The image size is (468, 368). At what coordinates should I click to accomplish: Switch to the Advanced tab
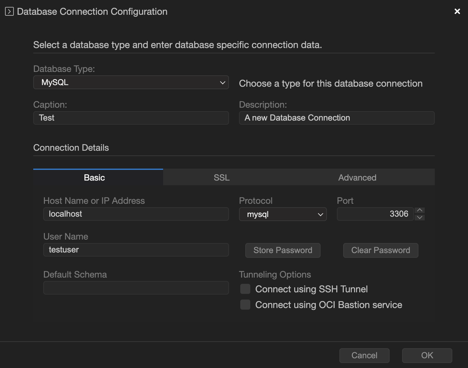pos(357,177)
